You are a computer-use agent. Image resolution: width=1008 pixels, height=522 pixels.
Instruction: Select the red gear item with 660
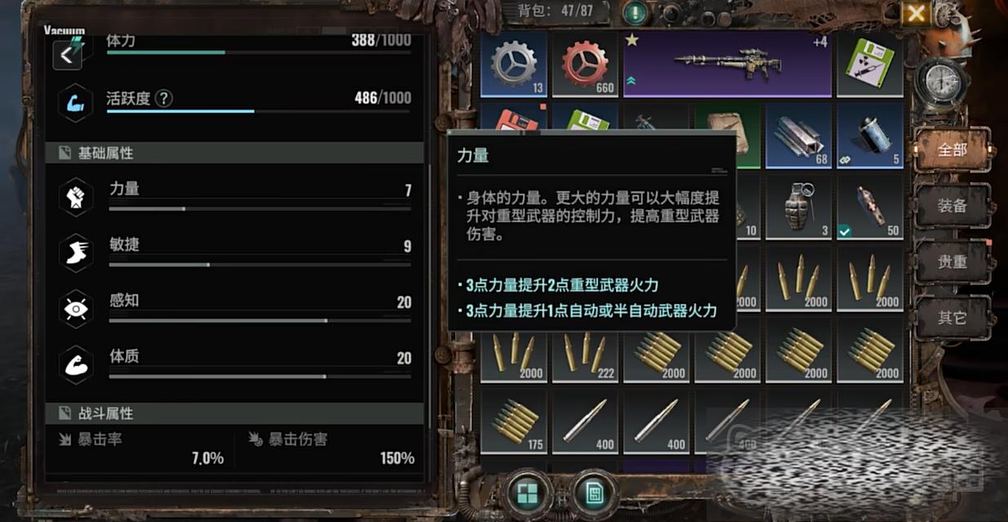[585, 64]
